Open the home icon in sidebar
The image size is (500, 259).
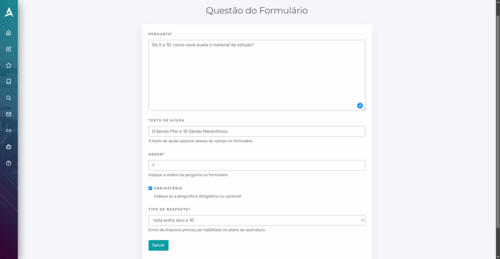pyautogui.click(x=9, y=33)
